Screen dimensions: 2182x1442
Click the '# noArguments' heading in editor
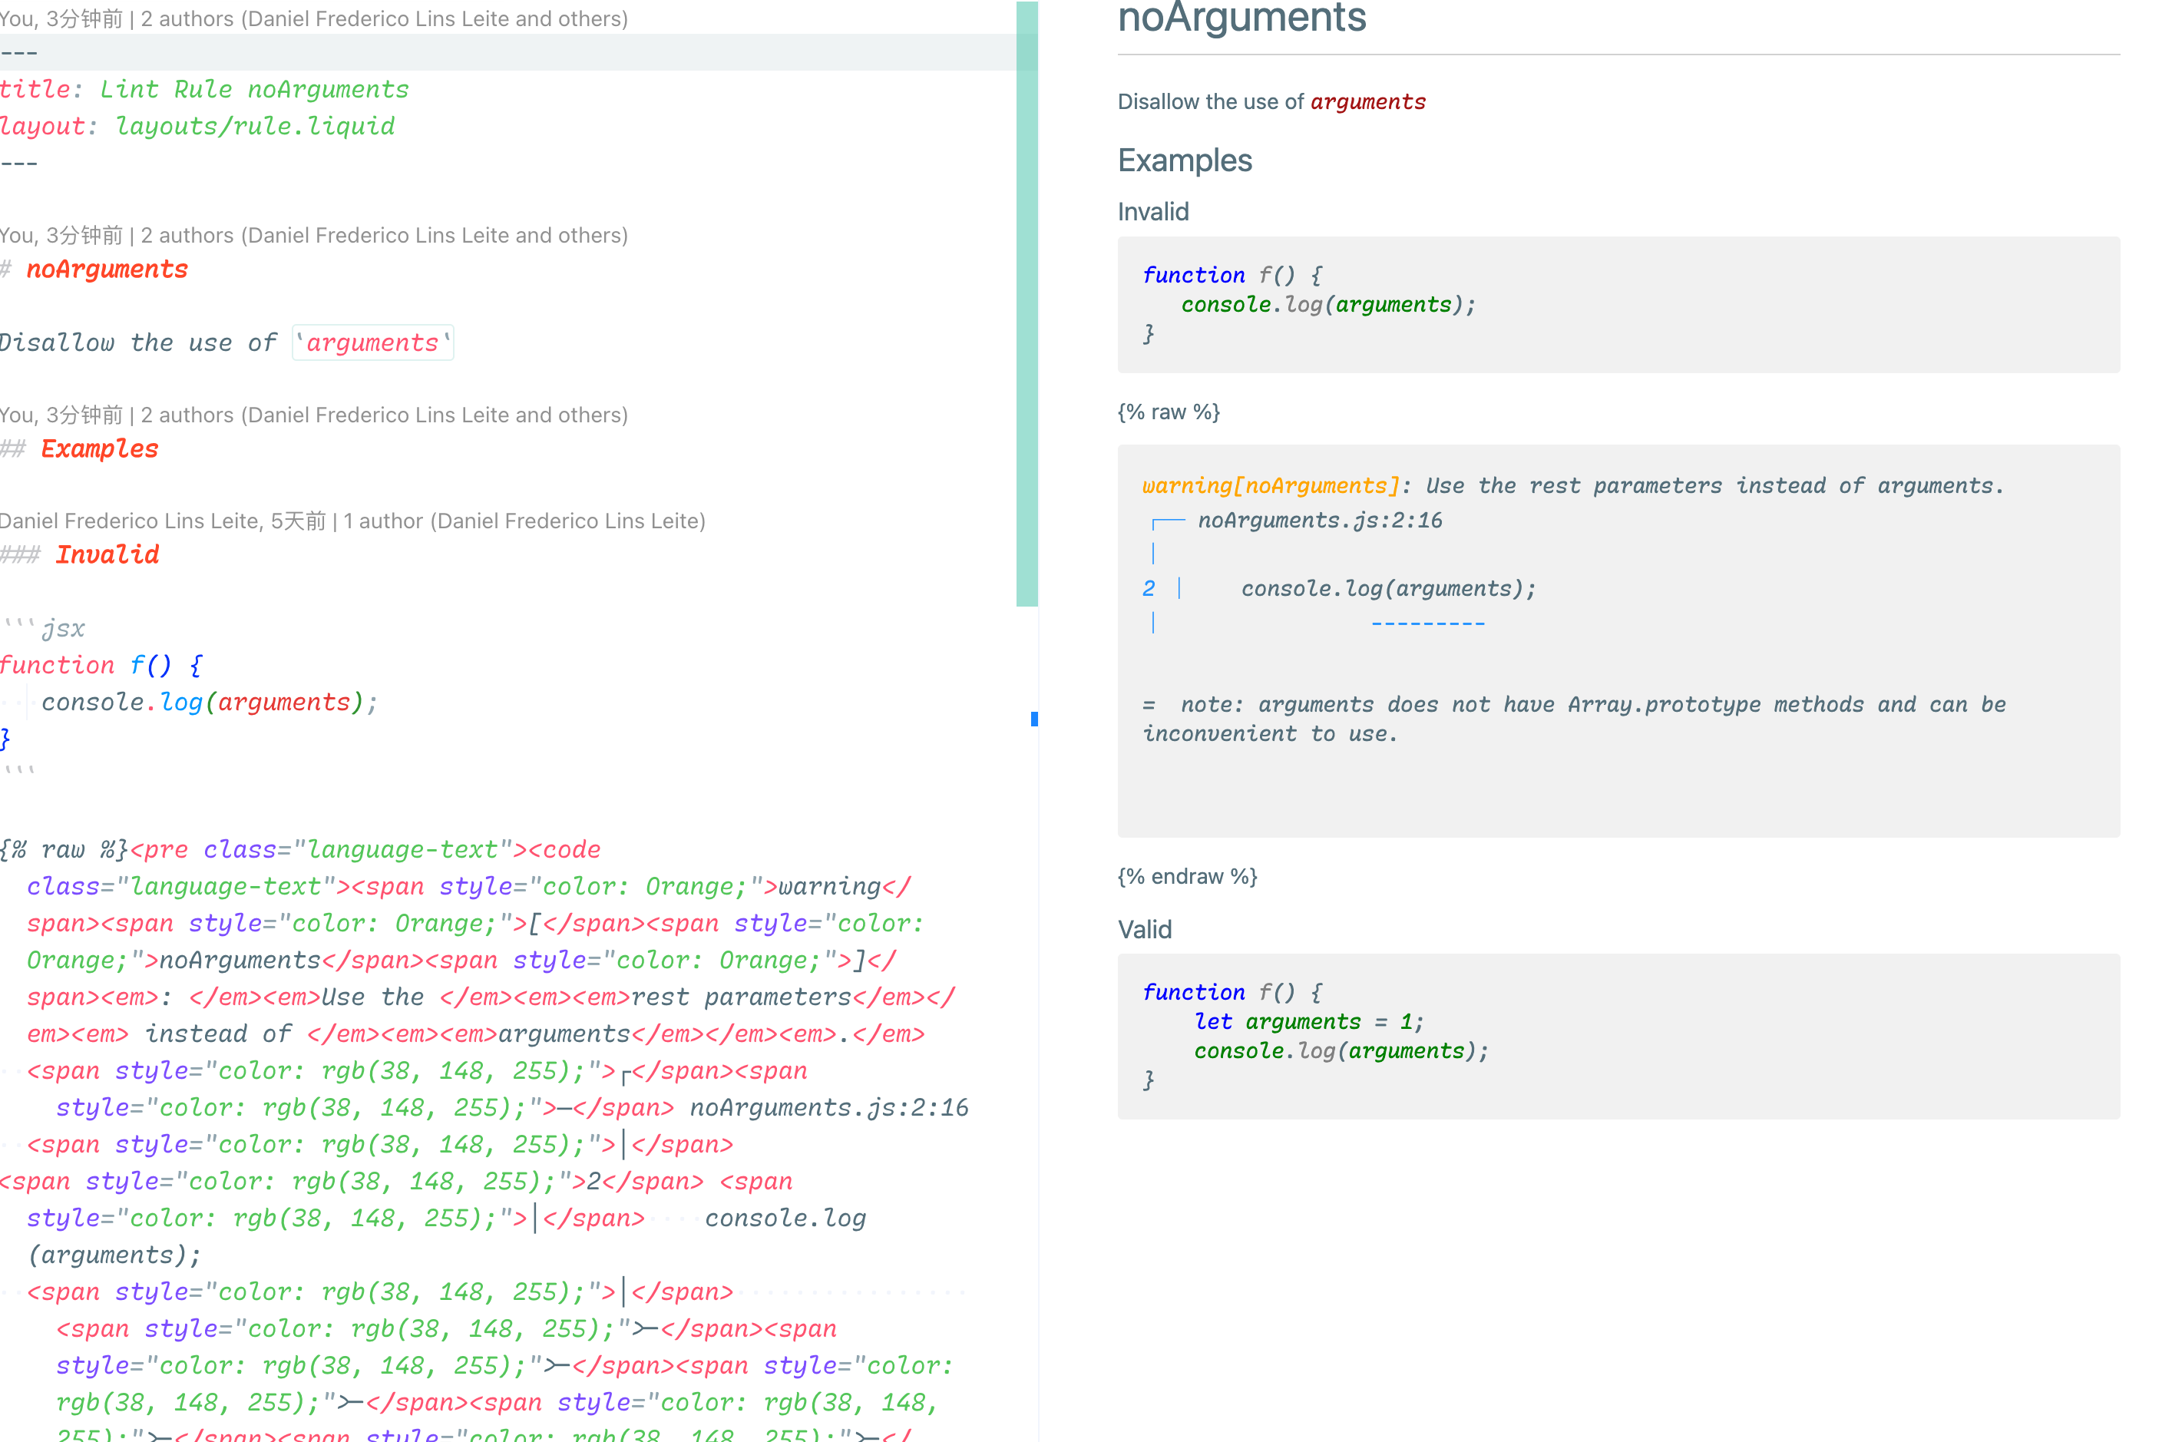[106, 270]
